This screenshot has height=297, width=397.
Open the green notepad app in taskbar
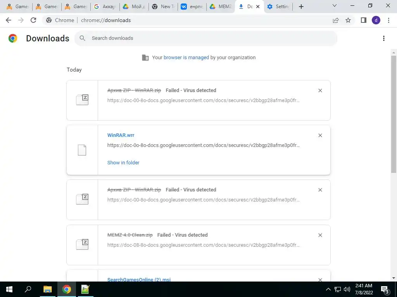[x=85, y=289]
